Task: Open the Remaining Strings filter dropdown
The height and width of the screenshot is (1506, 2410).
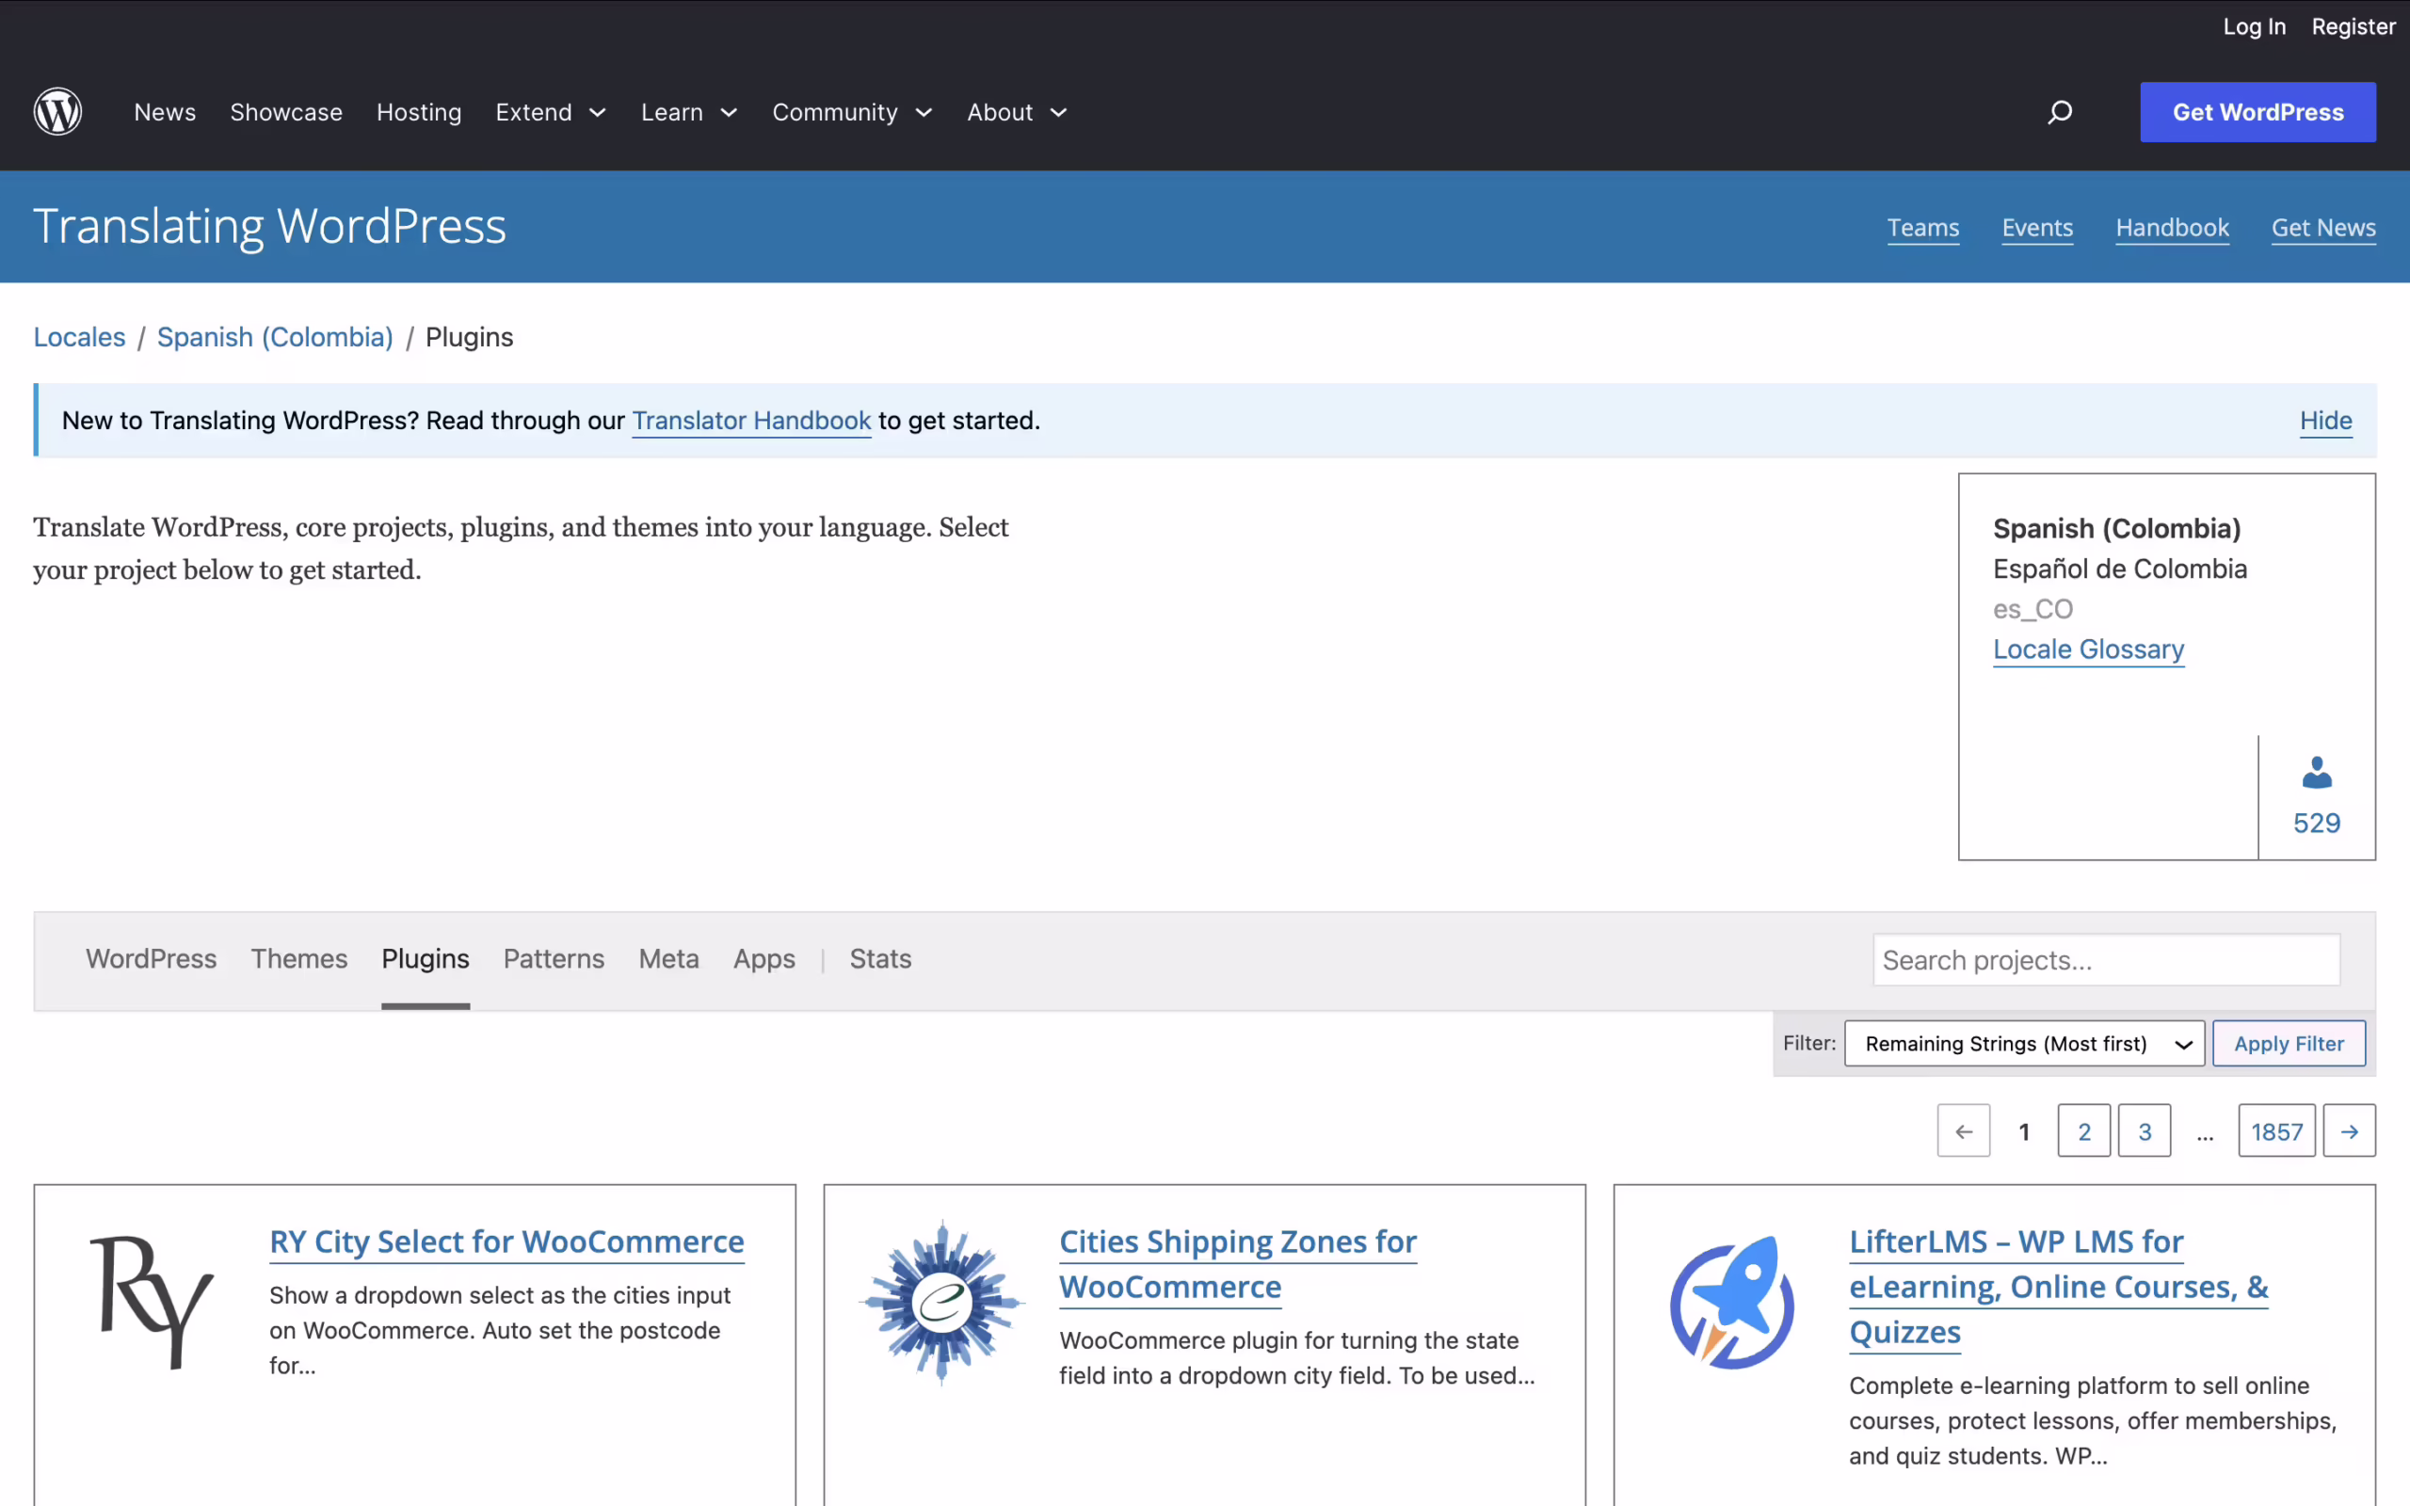Action: (x=2024, y=1044)
